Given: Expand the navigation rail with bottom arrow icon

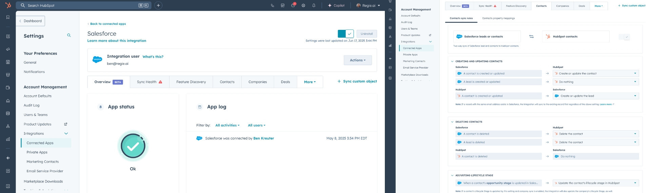Looking at the screenshot, I should [8, 186].
